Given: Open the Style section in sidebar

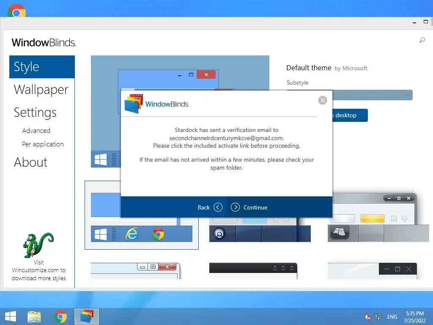Looking at the screenshot, I should pyautogui.click(x=42, y=66).
